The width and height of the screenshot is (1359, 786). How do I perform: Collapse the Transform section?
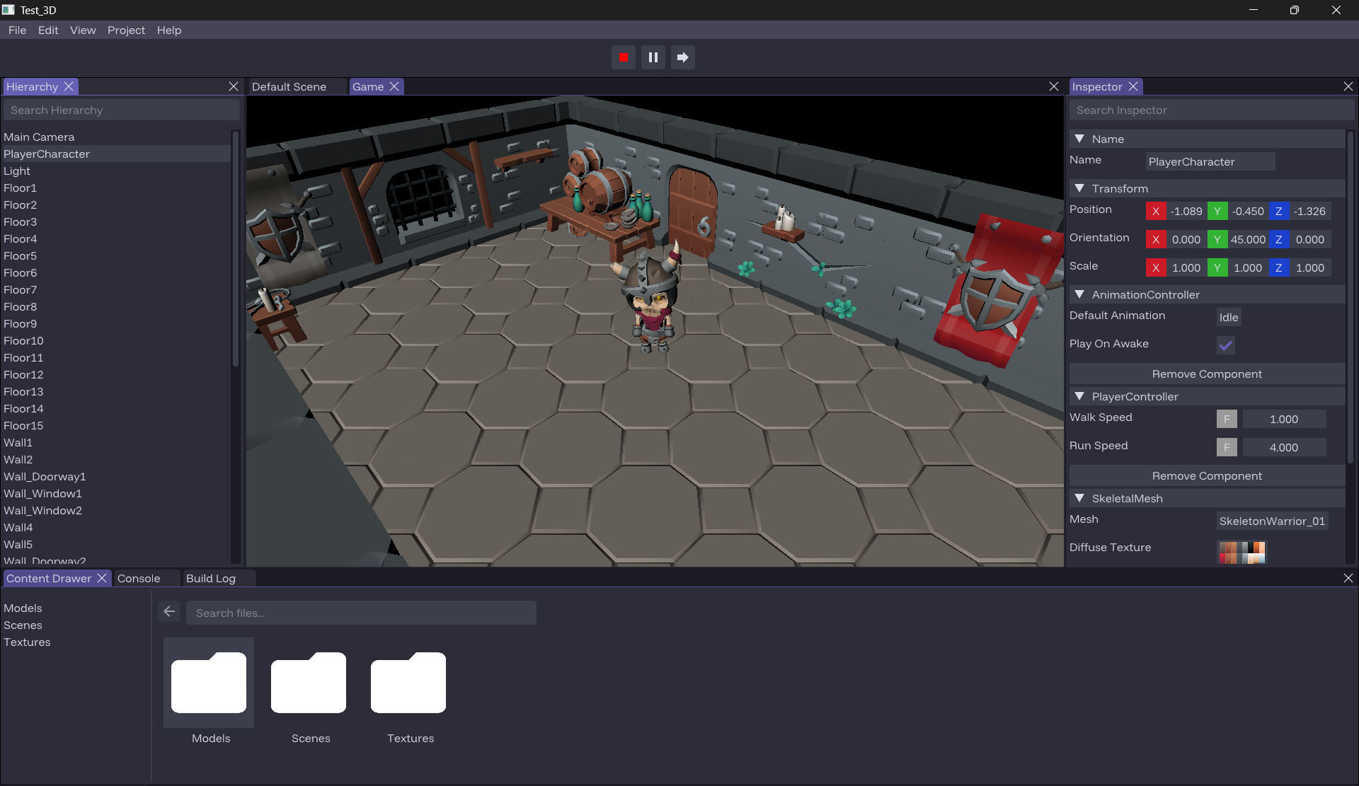tap(1079, 187)
